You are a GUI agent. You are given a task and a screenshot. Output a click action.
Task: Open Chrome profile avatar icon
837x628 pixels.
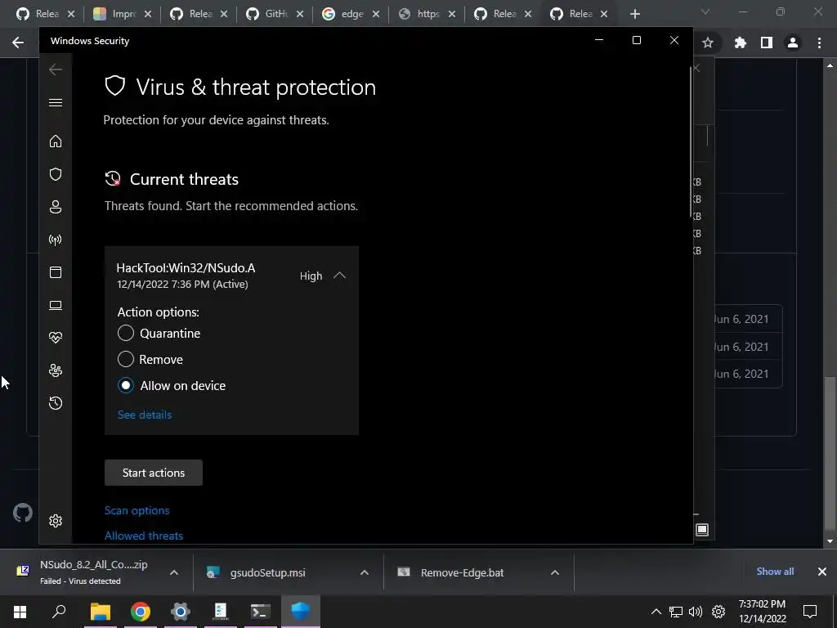(793, 43)
